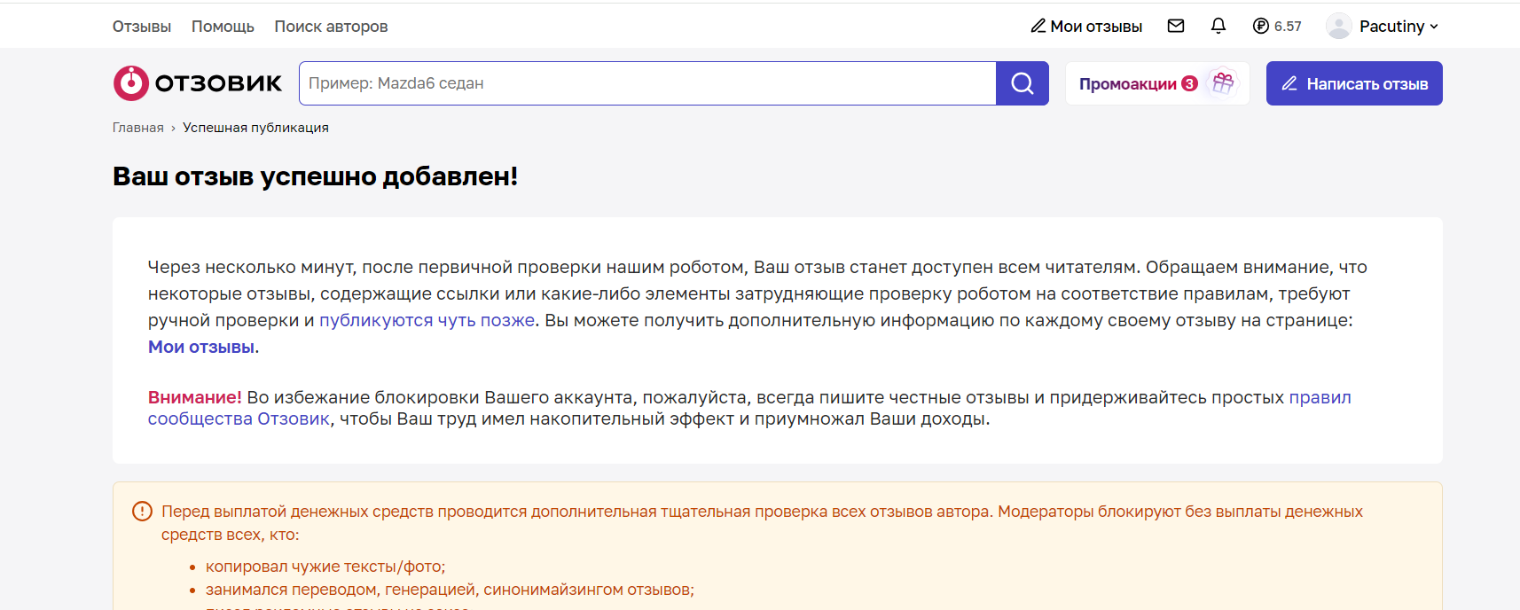Click the orange warning exclamation icon
The width and height of the screenshot is (1520, 610).
point(142,512)
